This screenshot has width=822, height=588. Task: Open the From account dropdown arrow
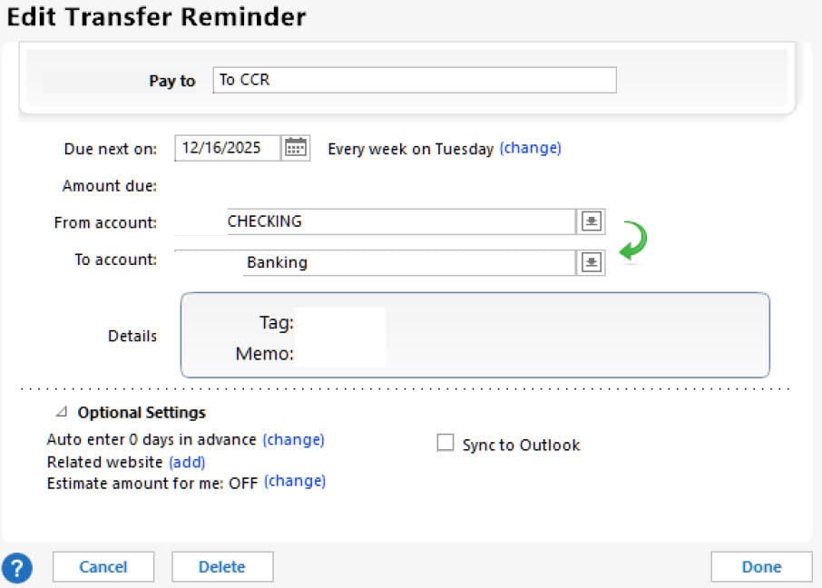pyautogui.click(x=592, y=220)
